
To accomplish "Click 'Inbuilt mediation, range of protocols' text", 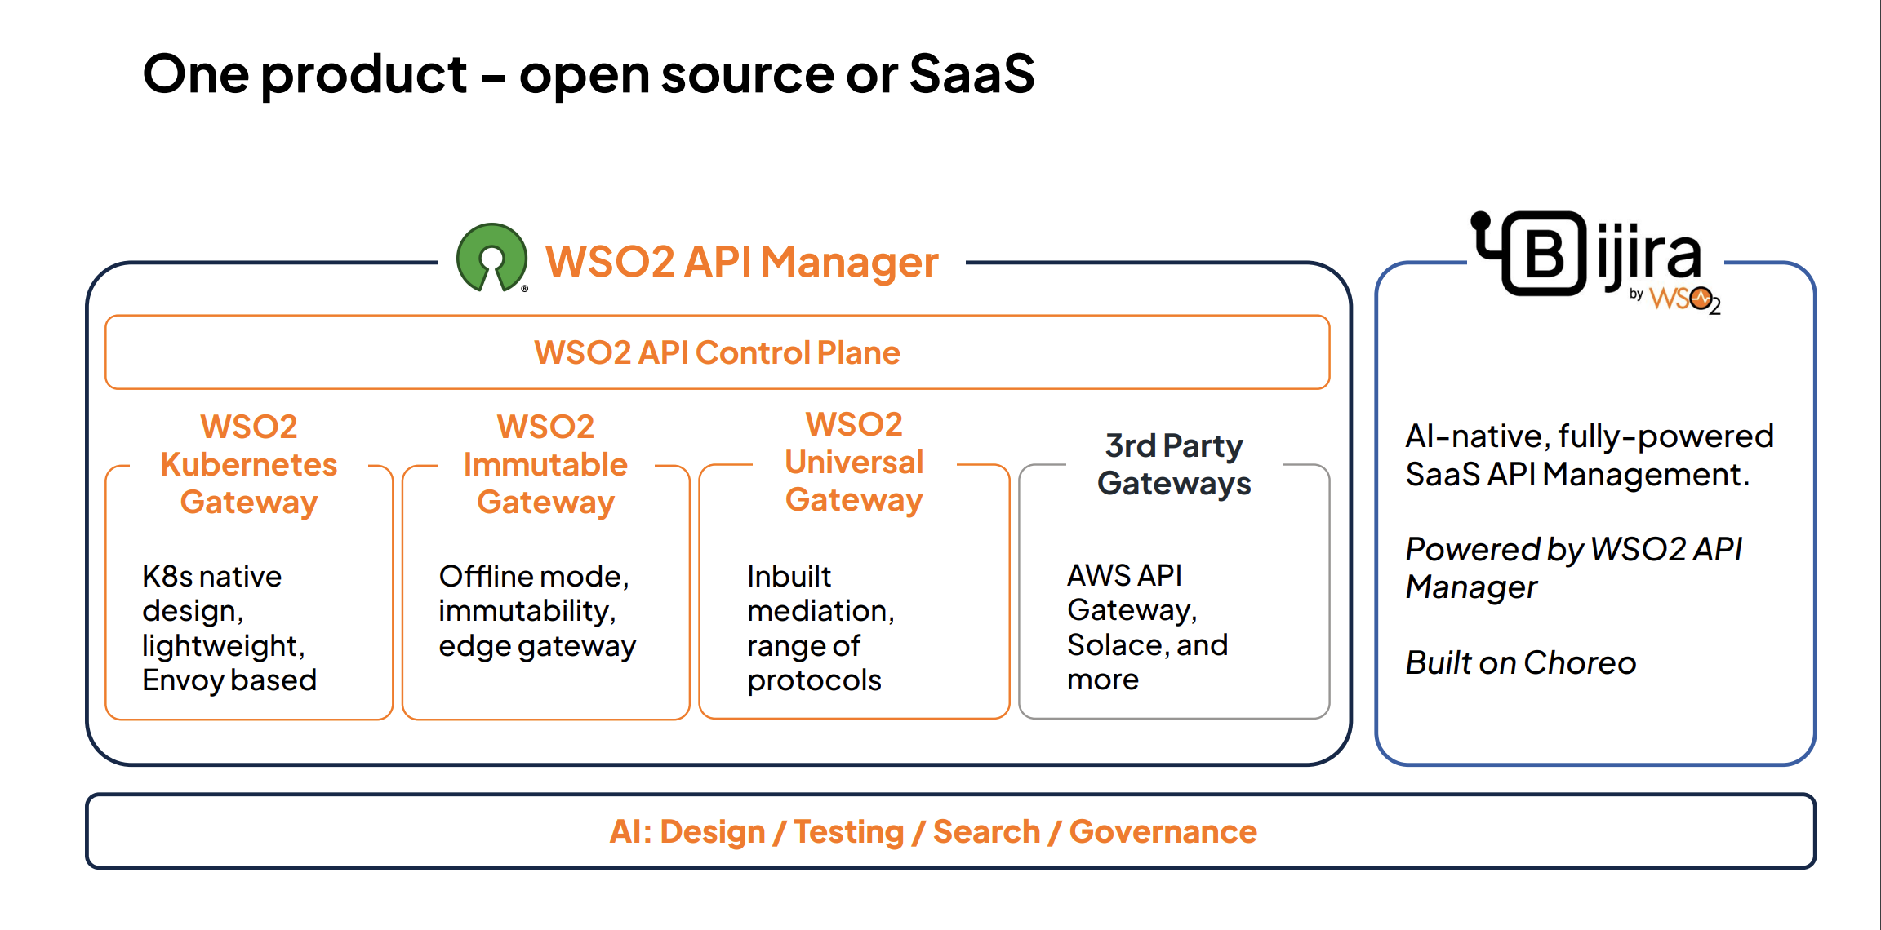I will 820,628.
